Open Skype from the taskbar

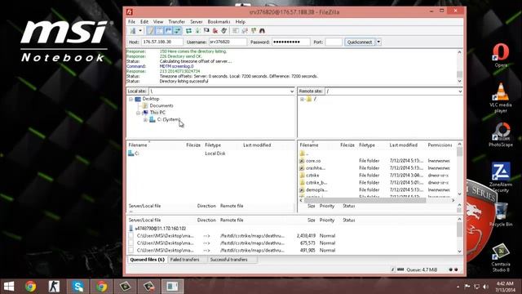click(x=78, y=287)
